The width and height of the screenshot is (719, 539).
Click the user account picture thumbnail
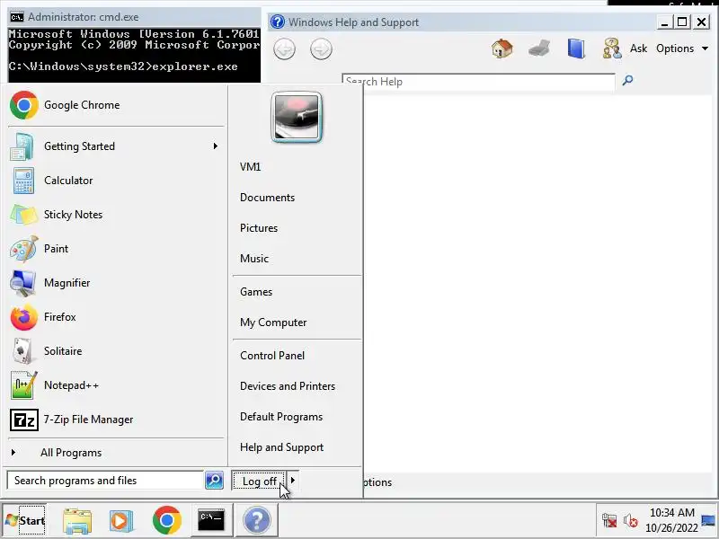[x=297, y=118]
